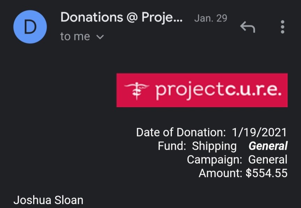Tap the blue sender avatar "D"
This screenshot has height=208, width=301.
click(30, 27)
